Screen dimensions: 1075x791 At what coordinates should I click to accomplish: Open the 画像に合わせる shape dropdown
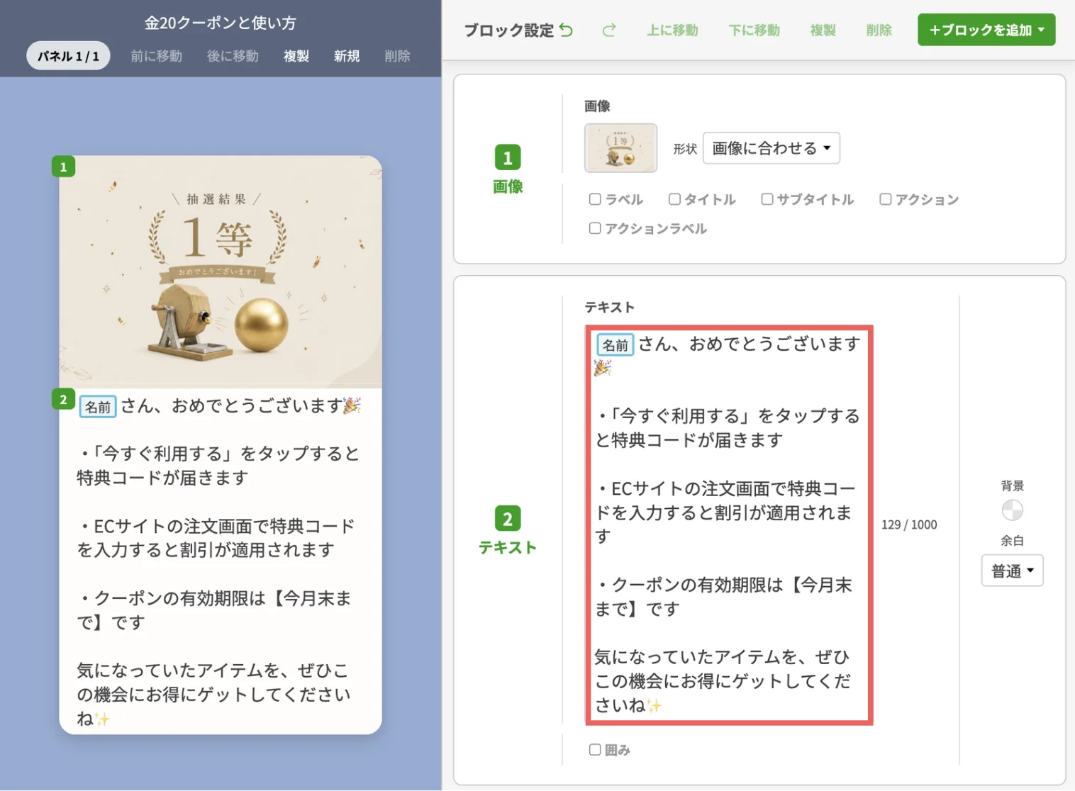point(771,148)
